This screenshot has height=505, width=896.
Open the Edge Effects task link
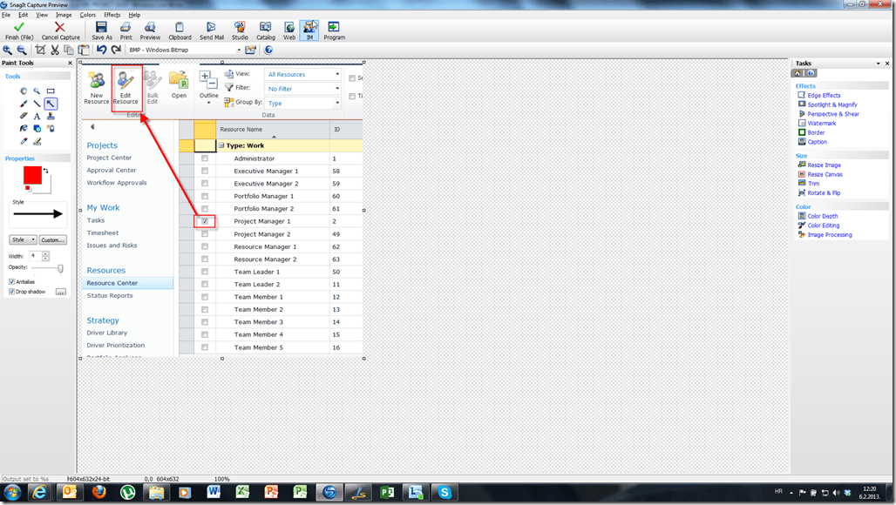point(824,96)
